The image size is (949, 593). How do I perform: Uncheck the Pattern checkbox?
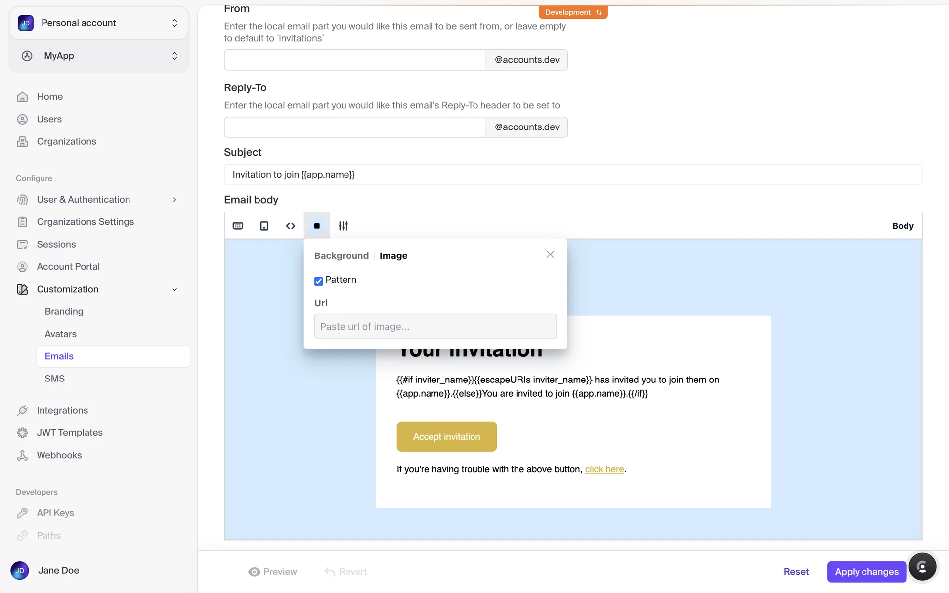[x=319, y=281]
